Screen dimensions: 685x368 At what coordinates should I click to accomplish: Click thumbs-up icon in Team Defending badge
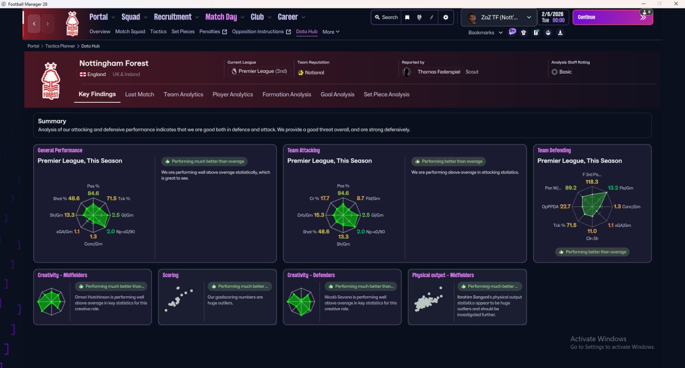560,252
